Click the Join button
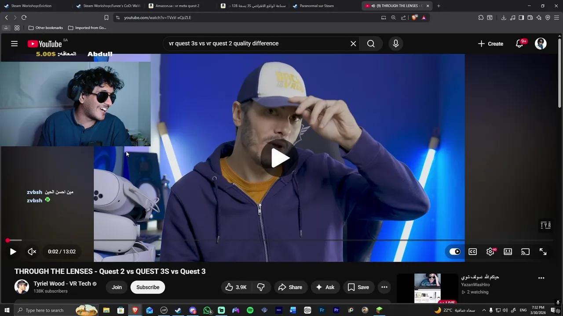The image size is (563, 316). 117,287
